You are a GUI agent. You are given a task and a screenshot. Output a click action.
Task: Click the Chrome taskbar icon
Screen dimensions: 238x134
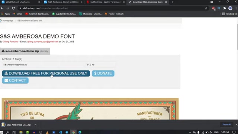click(74, 133)
